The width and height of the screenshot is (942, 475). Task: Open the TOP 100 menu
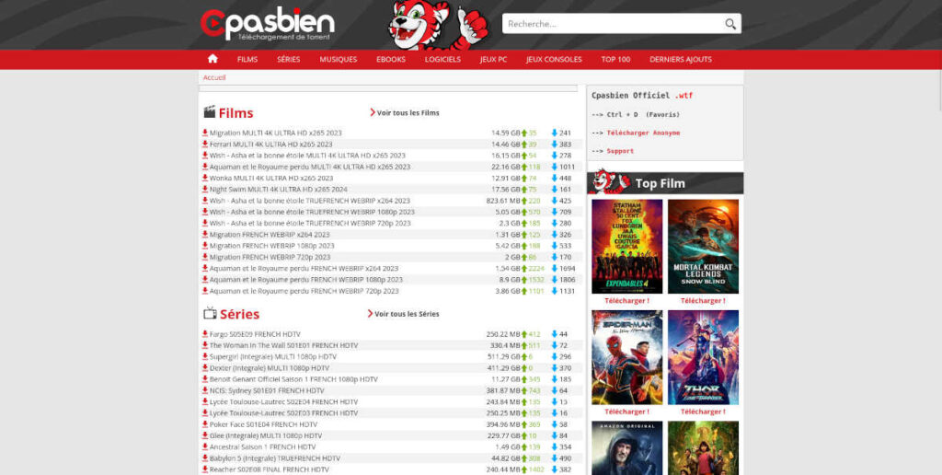(x=615, y=60)
